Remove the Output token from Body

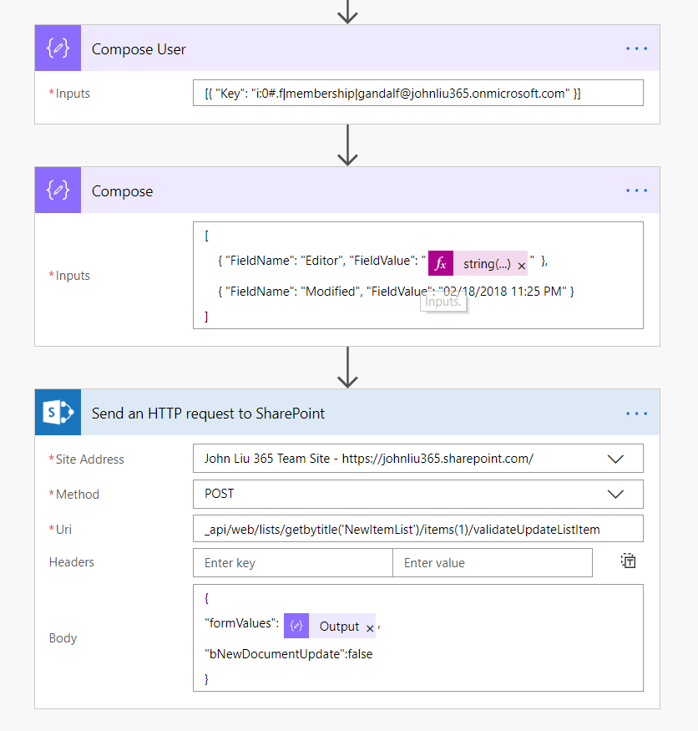click(x=370, y=628)
